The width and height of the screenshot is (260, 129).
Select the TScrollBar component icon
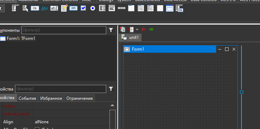pyautogui.click(x=122, y=8)
